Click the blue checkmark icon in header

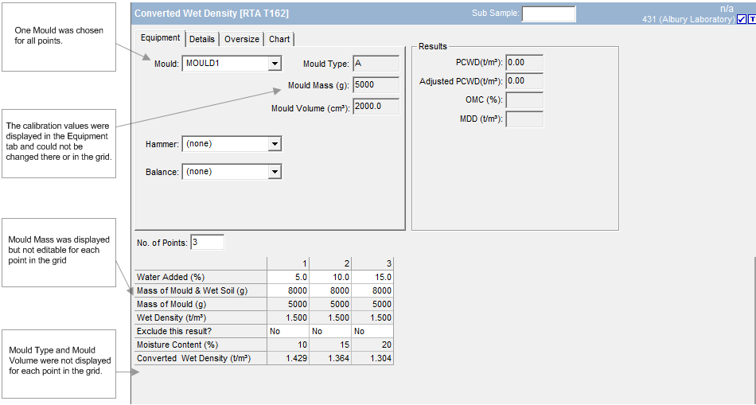[x=742, y=20]
